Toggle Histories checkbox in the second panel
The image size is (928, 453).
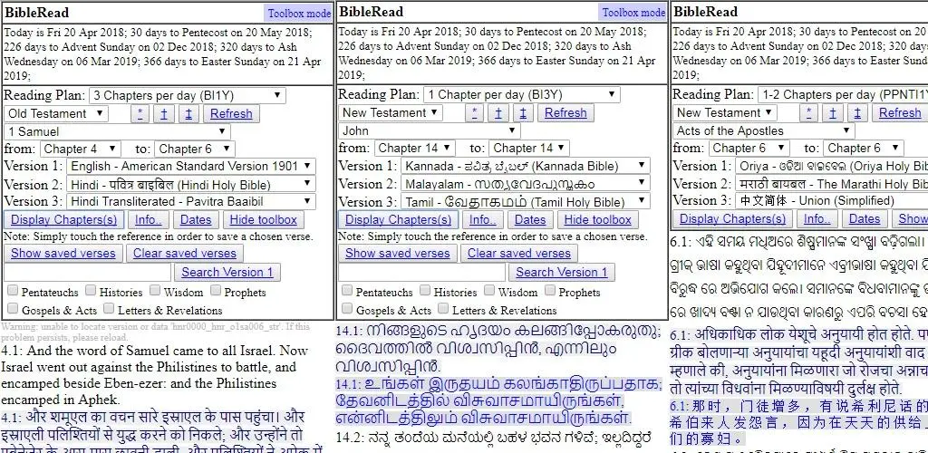pos(425,290)
